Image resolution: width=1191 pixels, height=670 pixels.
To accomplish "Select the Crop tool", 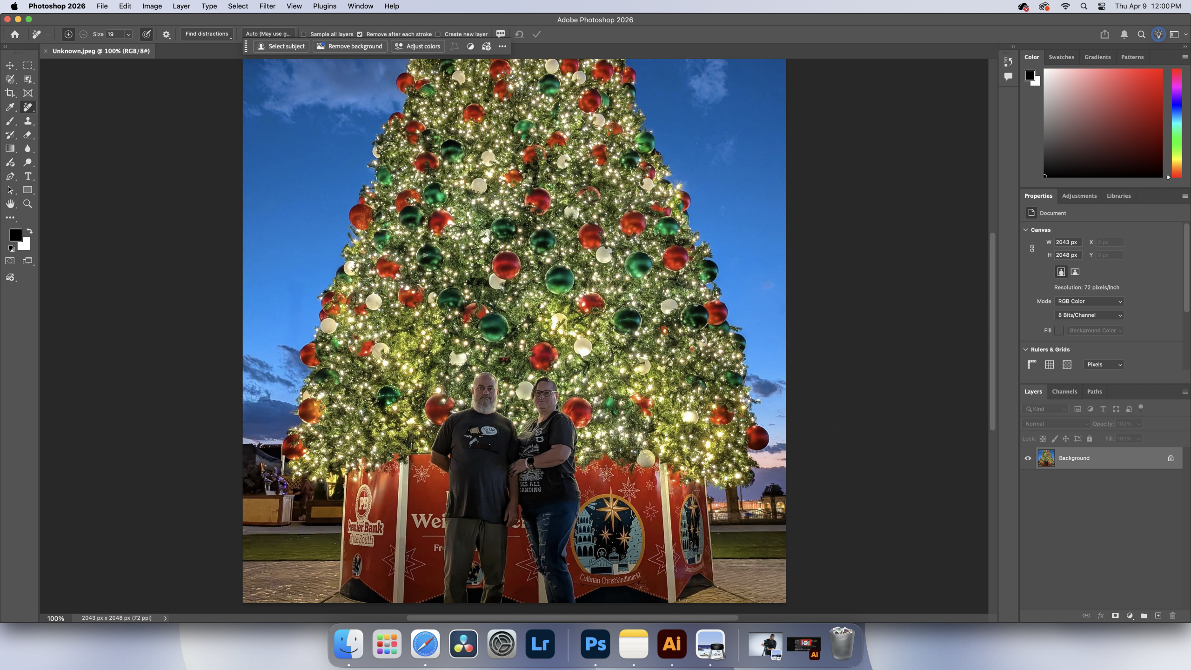I will (x=10, y=93).
